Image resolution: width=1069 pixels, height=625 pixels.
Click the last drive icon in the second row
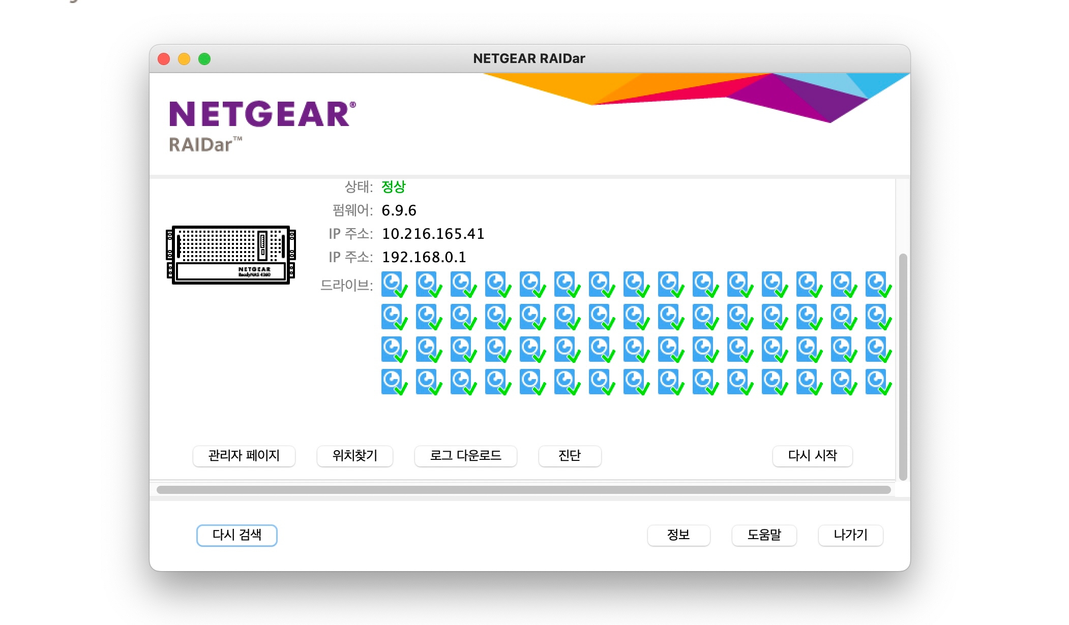click(878, 317)
